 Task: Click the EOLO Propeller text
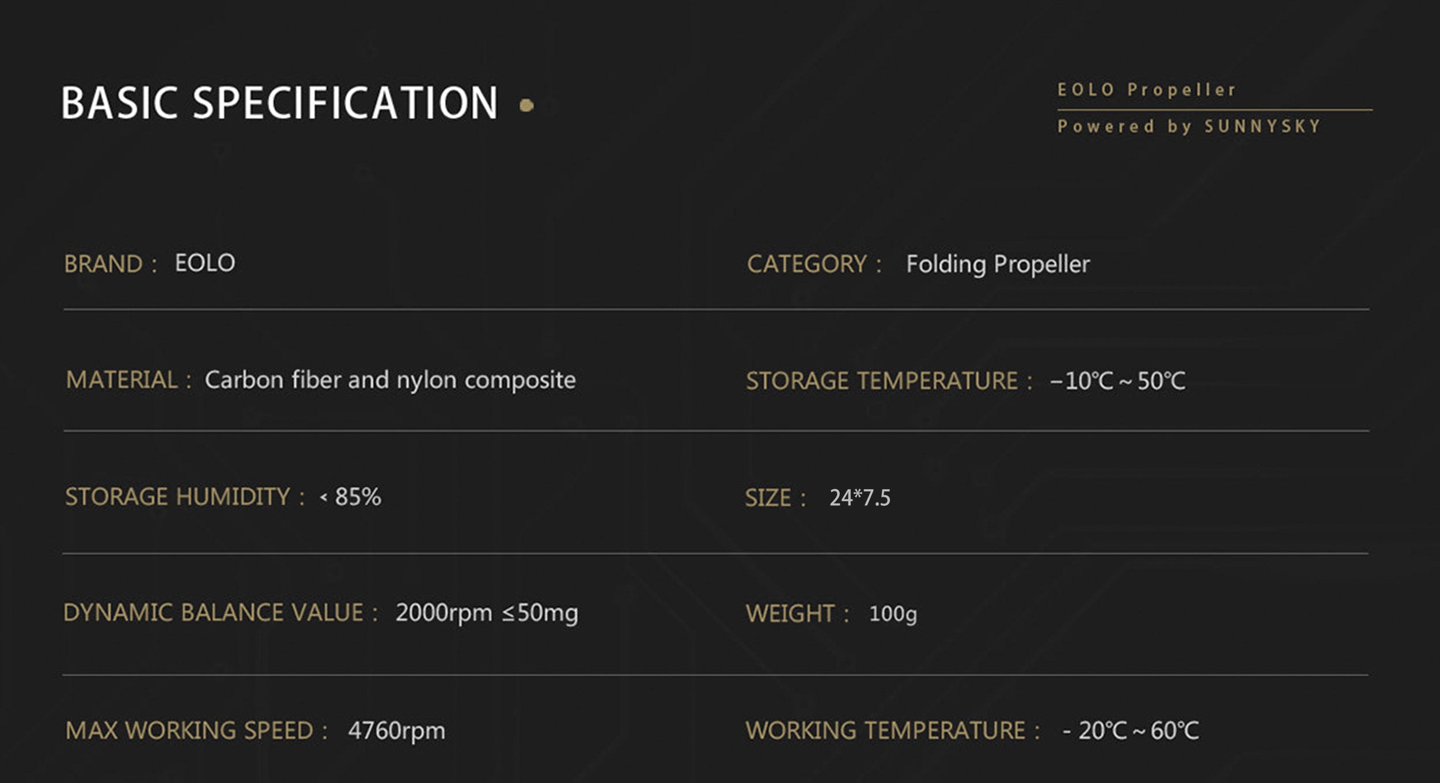[1146, 90]
